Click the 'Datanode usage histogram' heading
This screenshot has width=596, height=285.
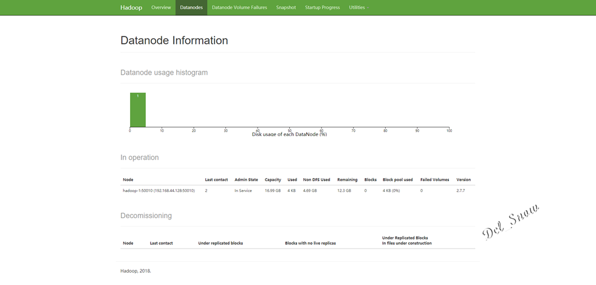(164, 72)
